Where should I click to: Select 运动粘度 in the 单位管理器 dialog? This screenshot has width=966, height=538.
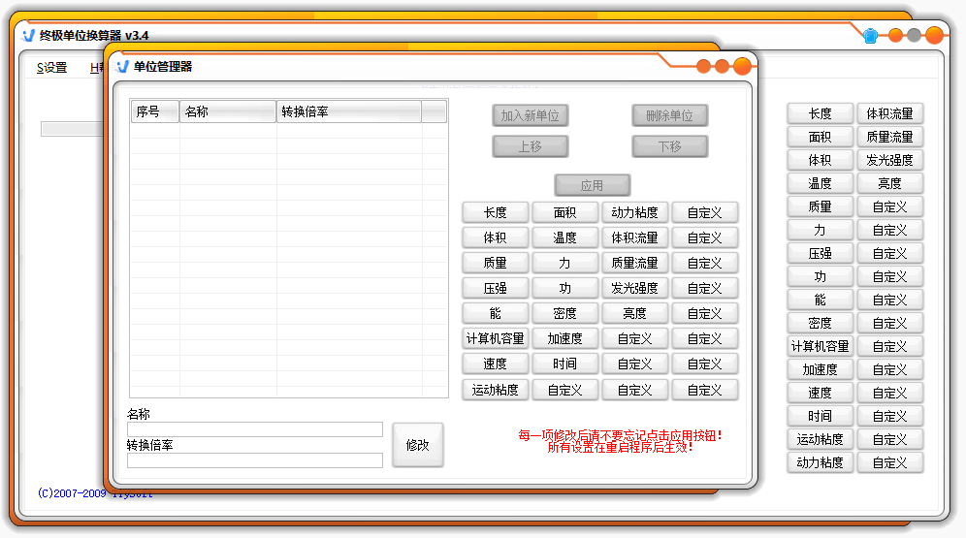[x=496, y=390]
